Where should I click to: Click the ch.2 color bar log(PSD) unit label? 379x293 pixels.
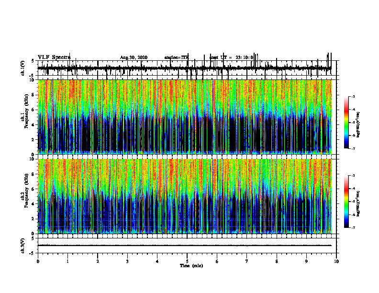point(358,203)
